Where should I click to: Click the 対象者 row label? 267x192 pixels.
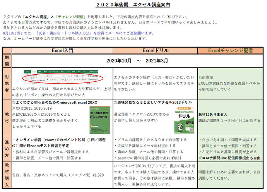tap(7, 83)
